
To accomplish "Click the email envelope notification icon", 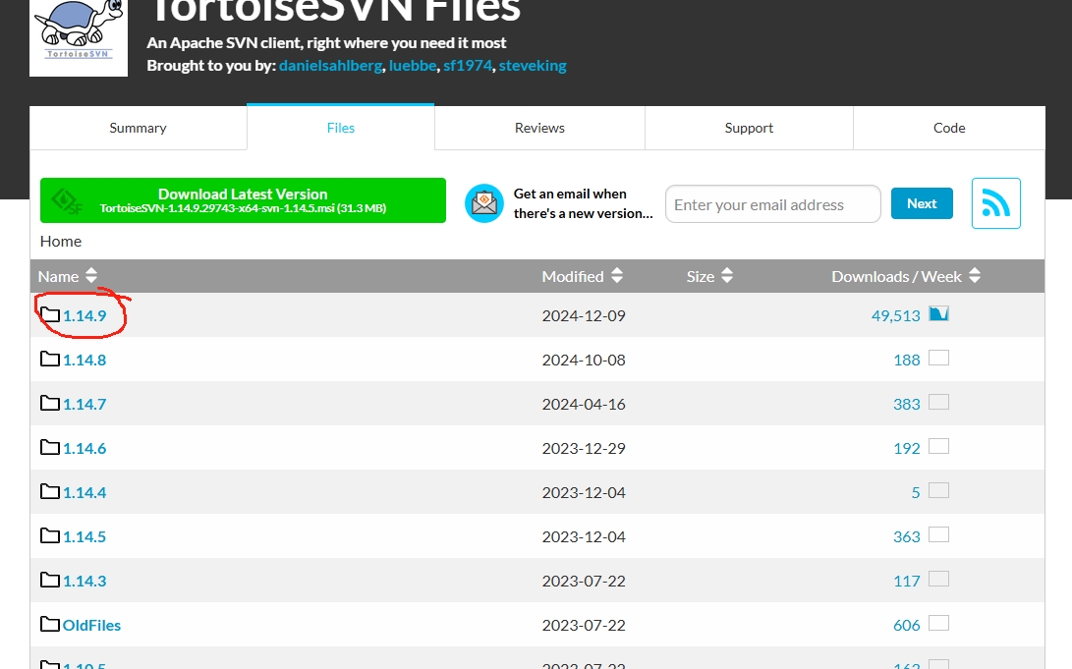I will (x=483, y=203).
